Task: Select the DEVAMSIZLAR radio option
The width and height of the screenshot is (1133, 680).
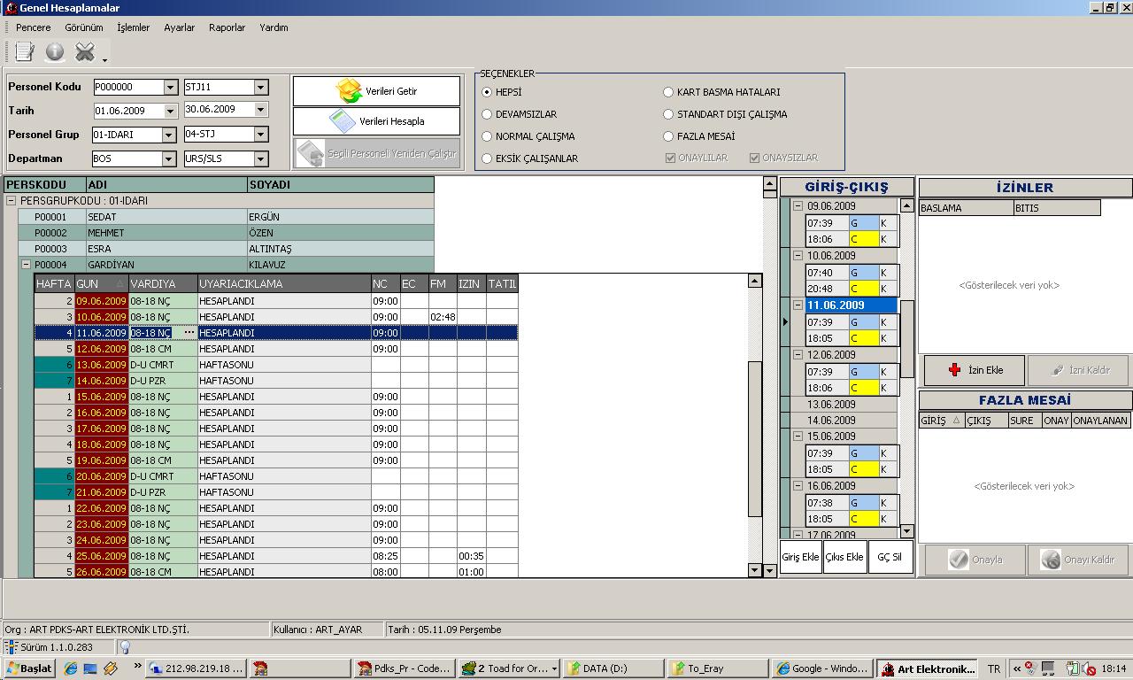Action: click(x=487, y=114)
